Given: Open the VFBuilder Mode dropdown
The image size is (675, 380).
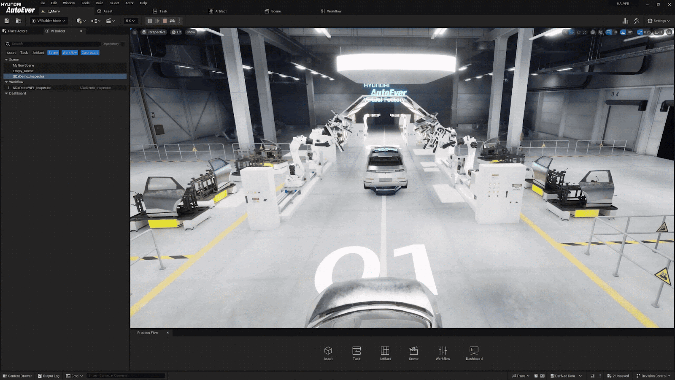Looking at the screenshot, I should (49, 21).
